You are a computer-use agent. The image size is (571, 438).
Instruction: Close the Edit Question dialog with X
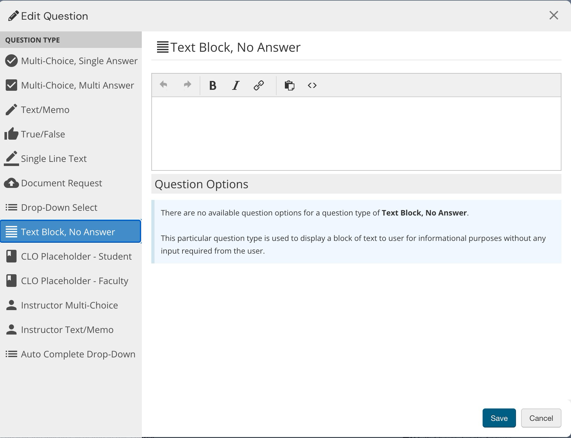554,15
